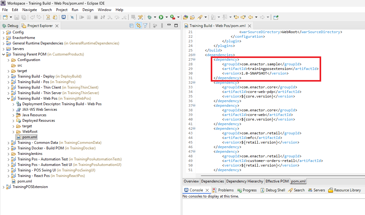The height and width of the screenshot is (215, 365).
Task: Expand the TrainingPOSExtension project node
Action: click(3, 187)
